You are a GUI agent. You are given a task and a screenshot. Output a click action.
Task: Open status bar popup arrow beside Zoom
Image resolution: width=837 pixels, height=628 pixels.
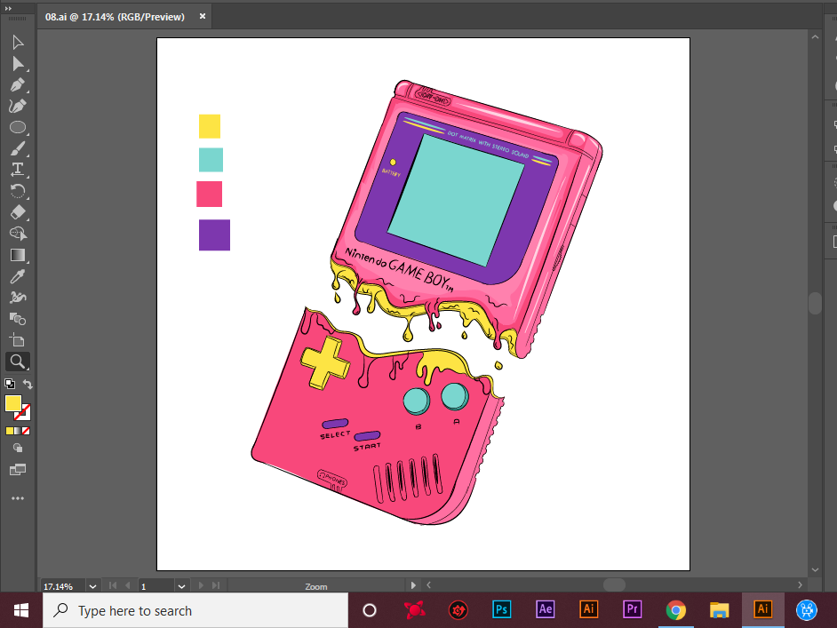pyautogui.click(x=412, y=585)
